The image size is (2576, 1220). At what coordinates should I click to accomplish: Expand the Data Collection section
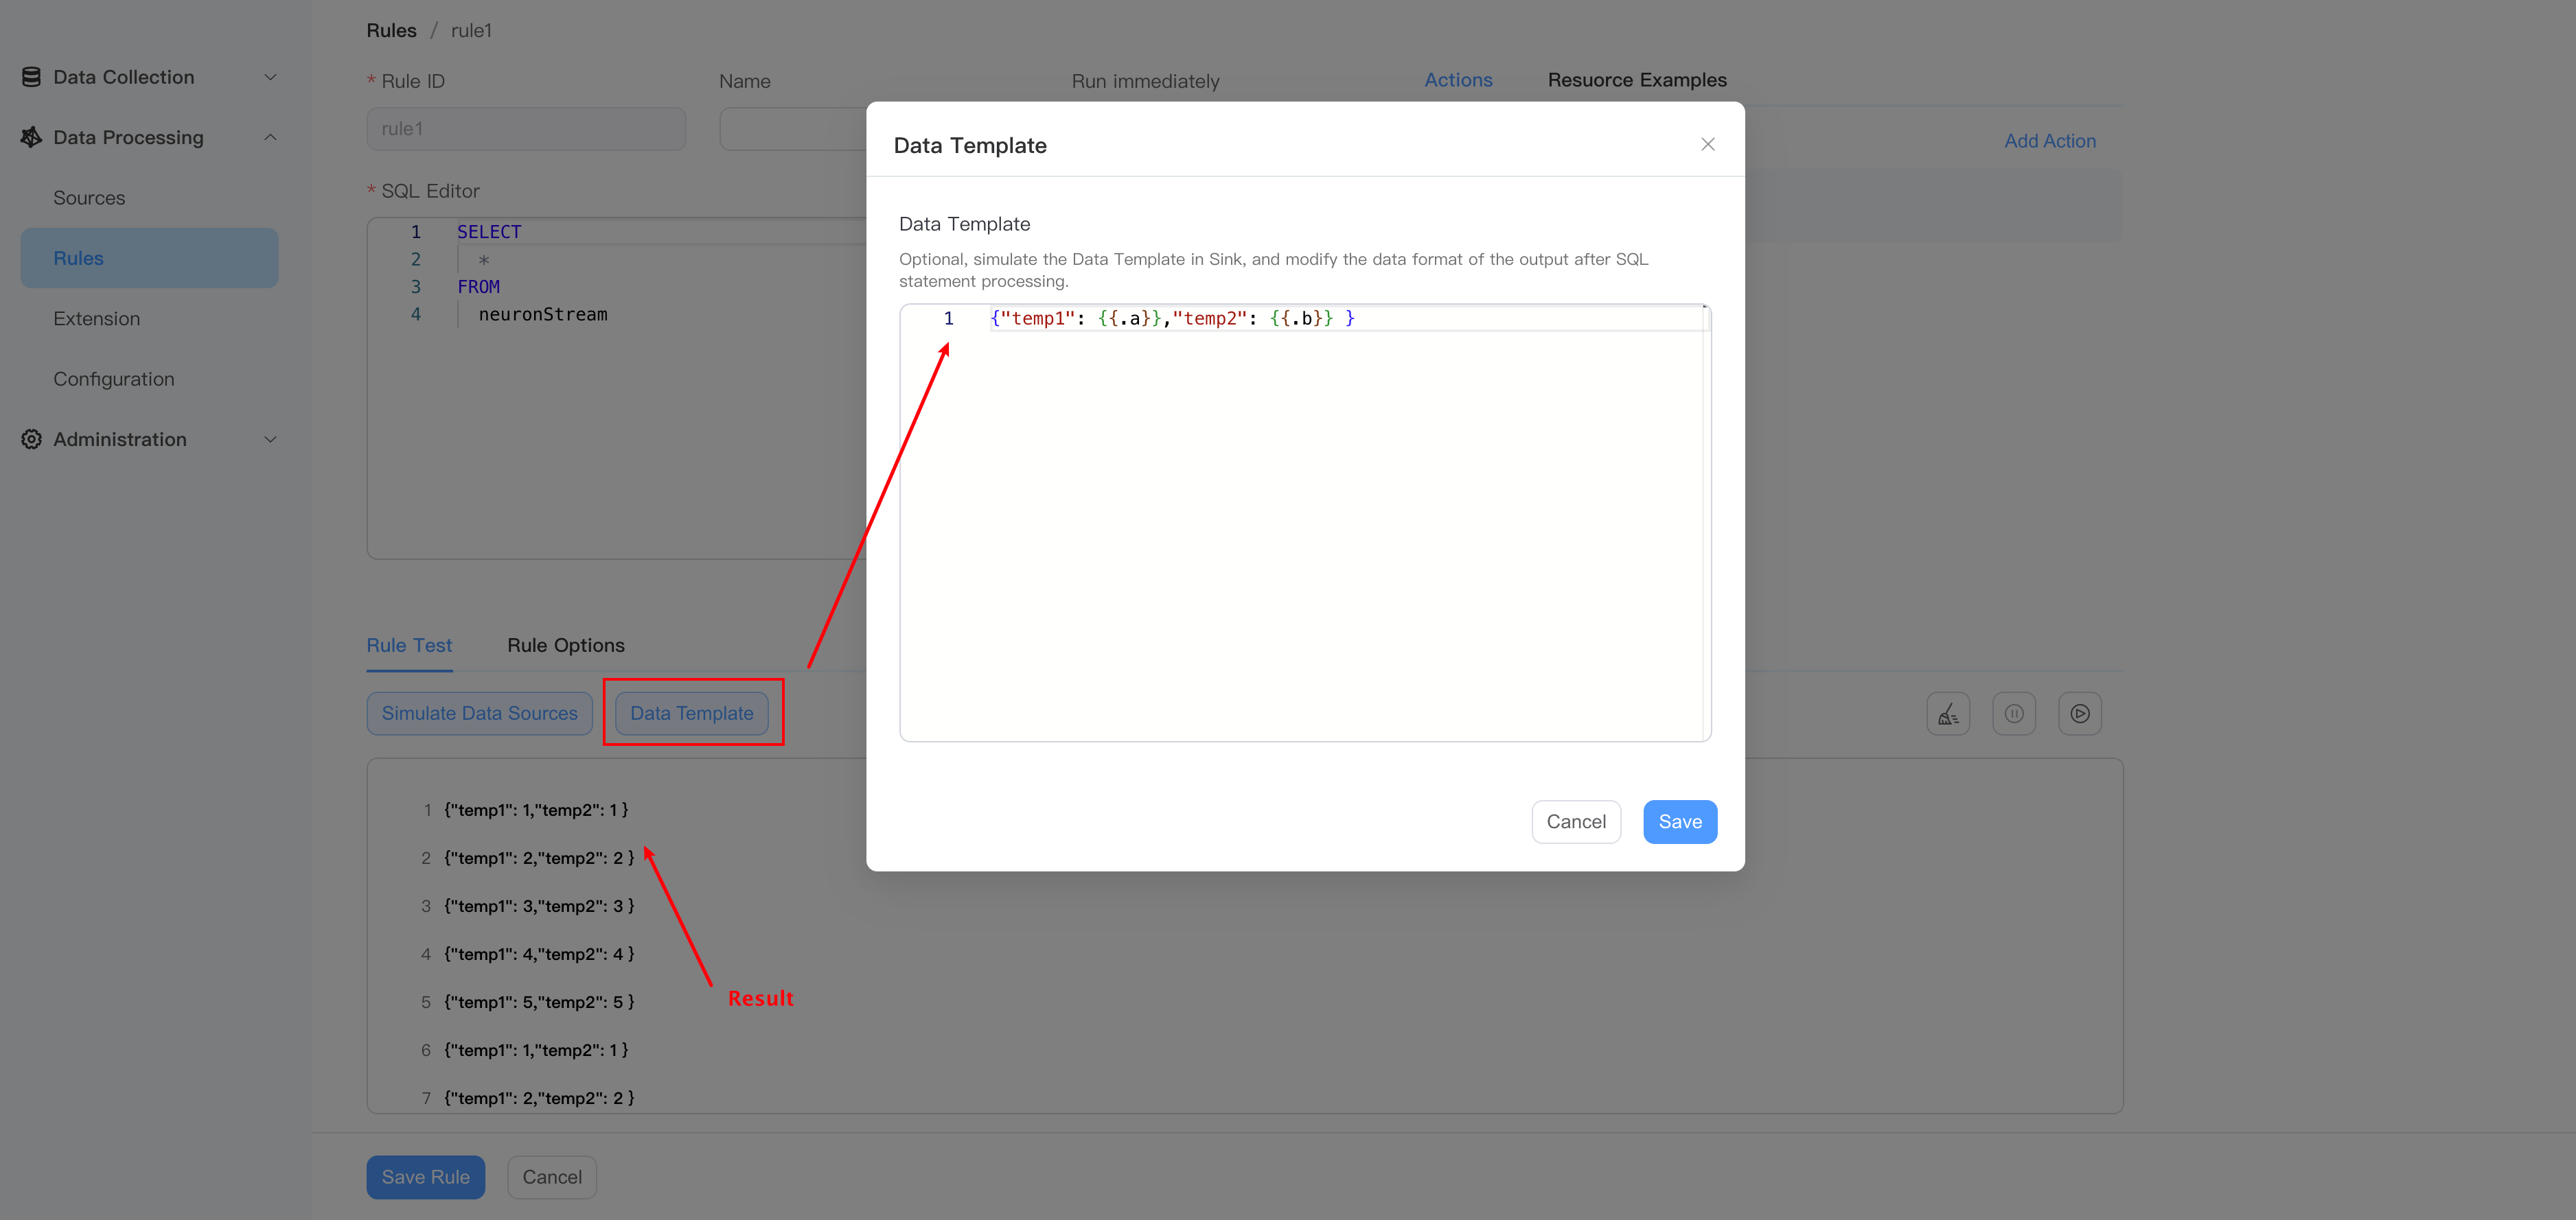click(x=270, y=76)
